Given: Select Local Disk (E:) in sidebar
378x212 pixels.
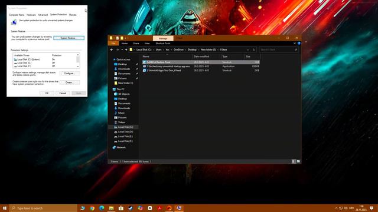Looking at the screenshot, I should 125,136.
